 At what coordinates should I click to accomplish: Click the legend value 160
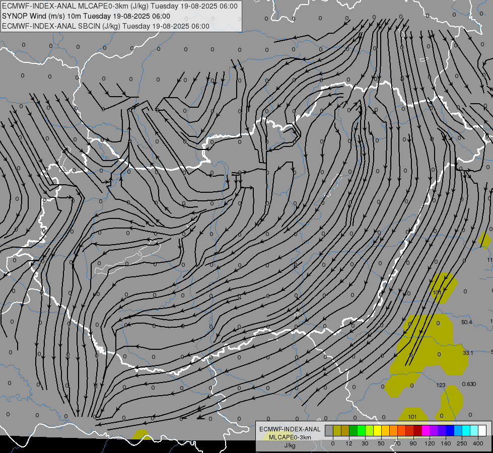coord(446,443)
